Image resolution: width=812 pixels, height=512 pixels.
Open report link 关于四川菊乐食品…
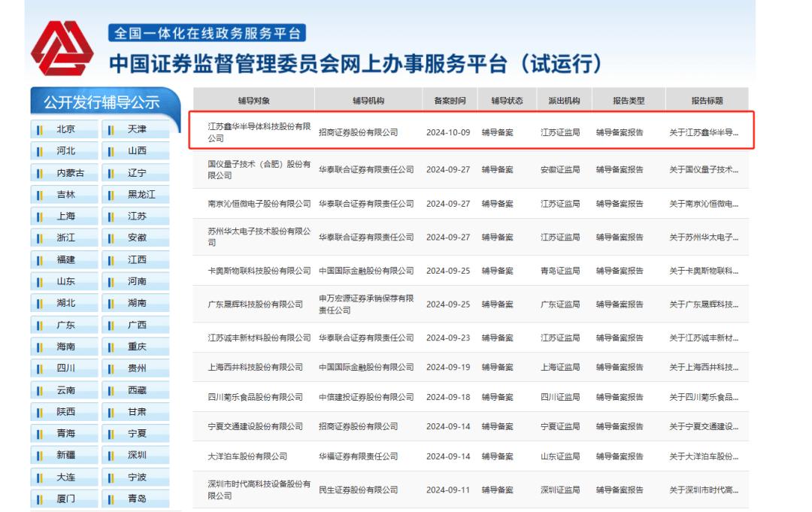click(x=704, y=397)
